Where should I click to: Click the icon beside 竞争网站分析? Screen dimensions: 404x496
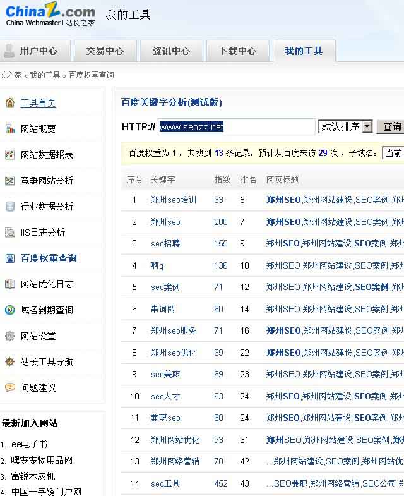coord(10,181)
